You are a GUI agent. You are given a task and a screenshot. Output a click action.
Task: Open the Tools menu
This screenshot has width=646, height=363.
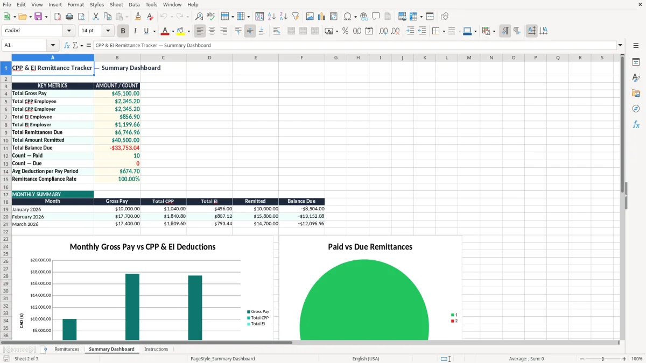pyautogui.click(x=151, y=4)
